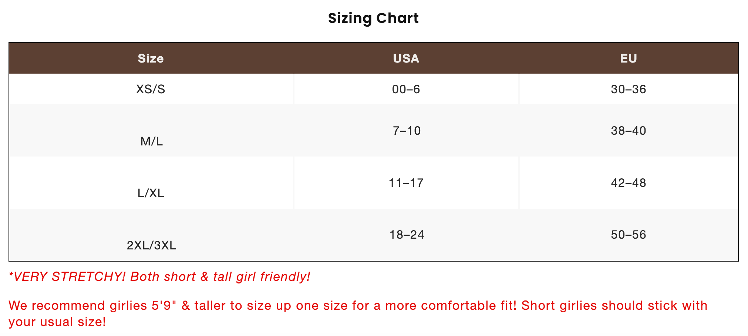
Task: Choose the 11–17 USA size cell
Action: click(406, 183)
